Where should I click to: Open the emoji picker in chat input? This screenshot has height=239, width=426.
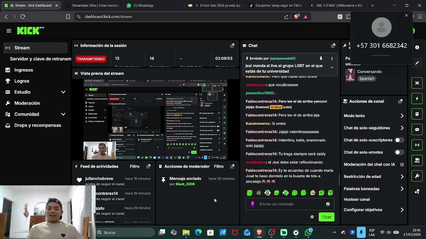(328, 204)
